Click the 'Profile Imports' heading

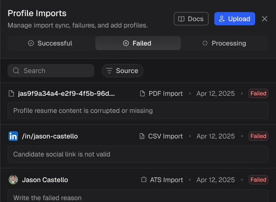37,13
